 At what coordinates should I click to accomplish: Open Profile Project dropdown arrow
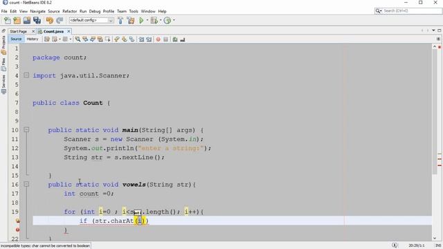click(174, 20)
